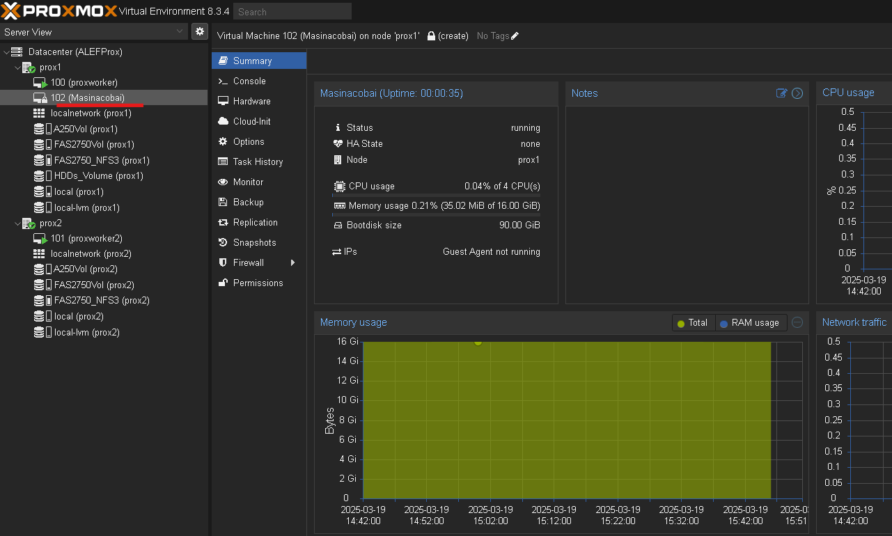Click the search field at top
The width and height of the screenshot is (892, 536).
(x=292, y=11)
